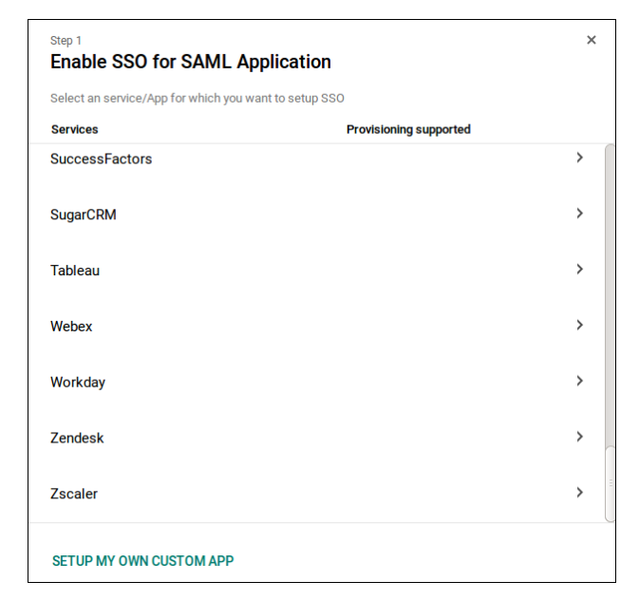Click the services list scrollbar thumb
This screenshot has height=600, width=639.
[x=610, y=483]
